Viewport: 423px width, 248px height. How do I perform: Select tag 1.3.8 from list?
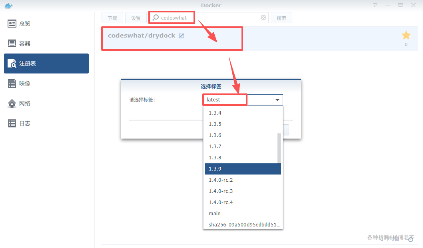(x=243, y=158)
